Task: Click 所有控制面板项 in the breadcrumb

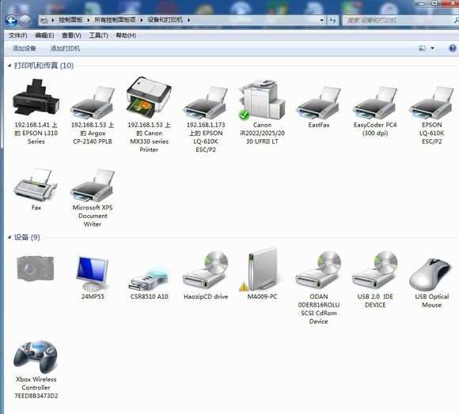Action: pyautogui.click(x=115, y=20)
